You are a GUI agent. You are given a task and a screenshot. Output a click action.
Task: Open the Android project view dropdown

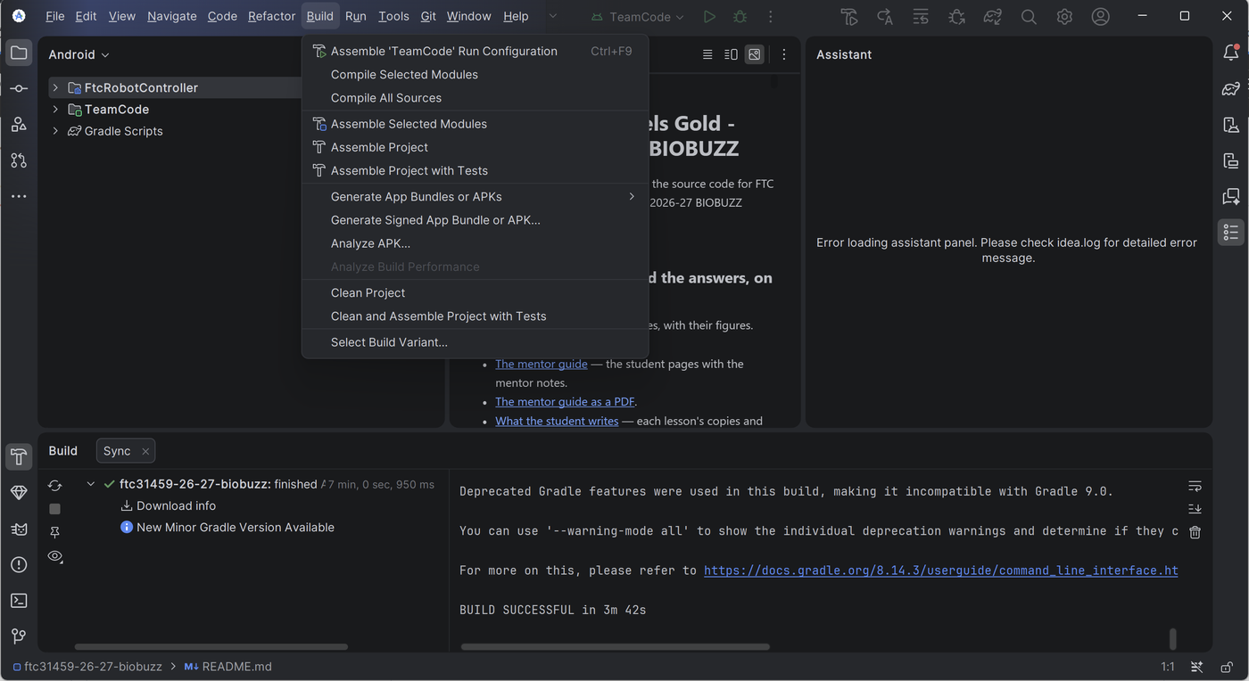[79, 54]
